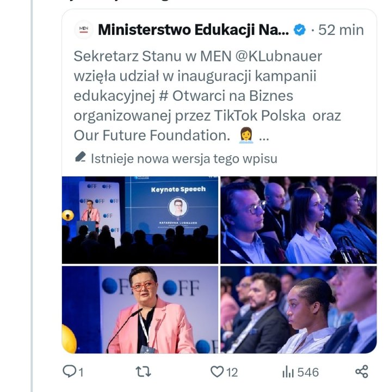Viewport: 389px width, 392px height.
Task: Expand truncated text via trailing ellipsis
Action: [x=264, y=136]
